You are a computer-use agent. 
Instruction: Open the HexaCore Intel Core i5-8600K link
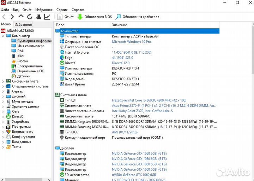click(149, 100)
